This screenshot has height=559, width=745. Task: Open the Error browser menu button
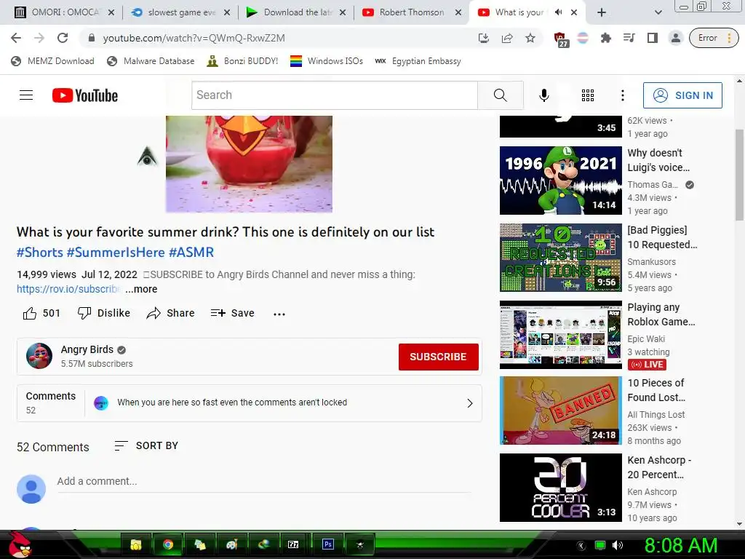pos(714,38)
